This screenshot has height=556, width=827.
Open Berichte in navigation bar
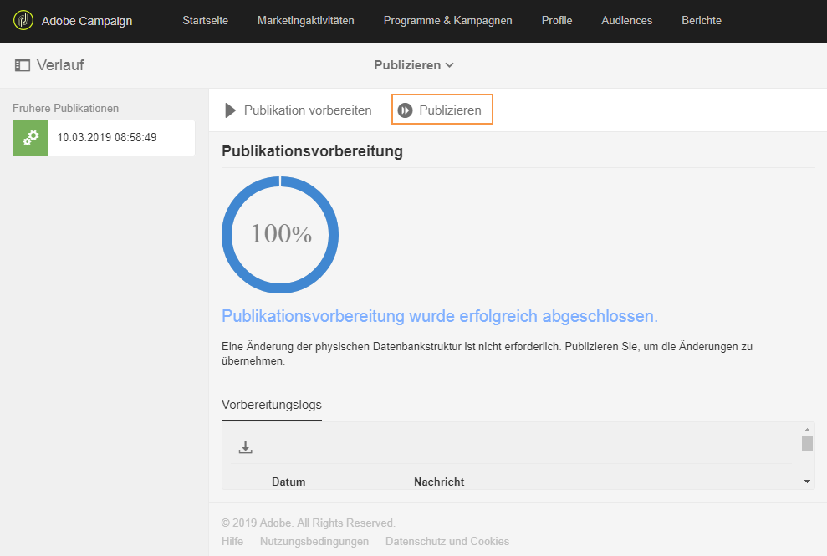[702, 21]
